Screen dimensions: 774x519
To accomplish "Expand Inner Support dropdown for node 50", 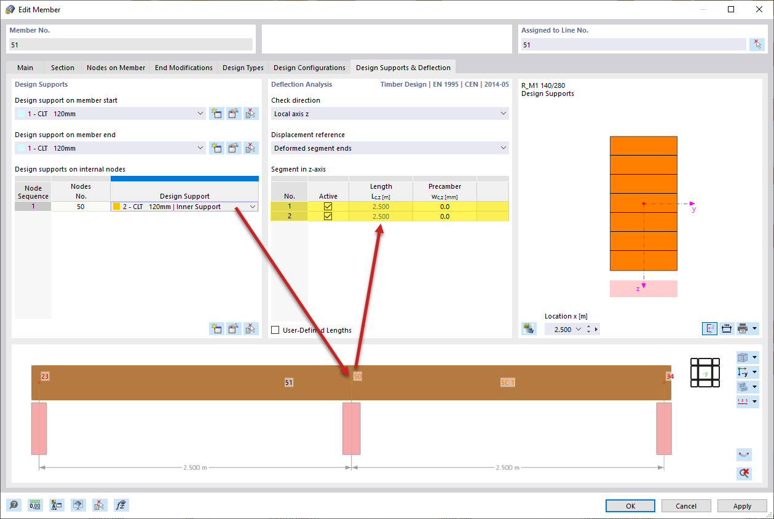I will click(253, 207).
